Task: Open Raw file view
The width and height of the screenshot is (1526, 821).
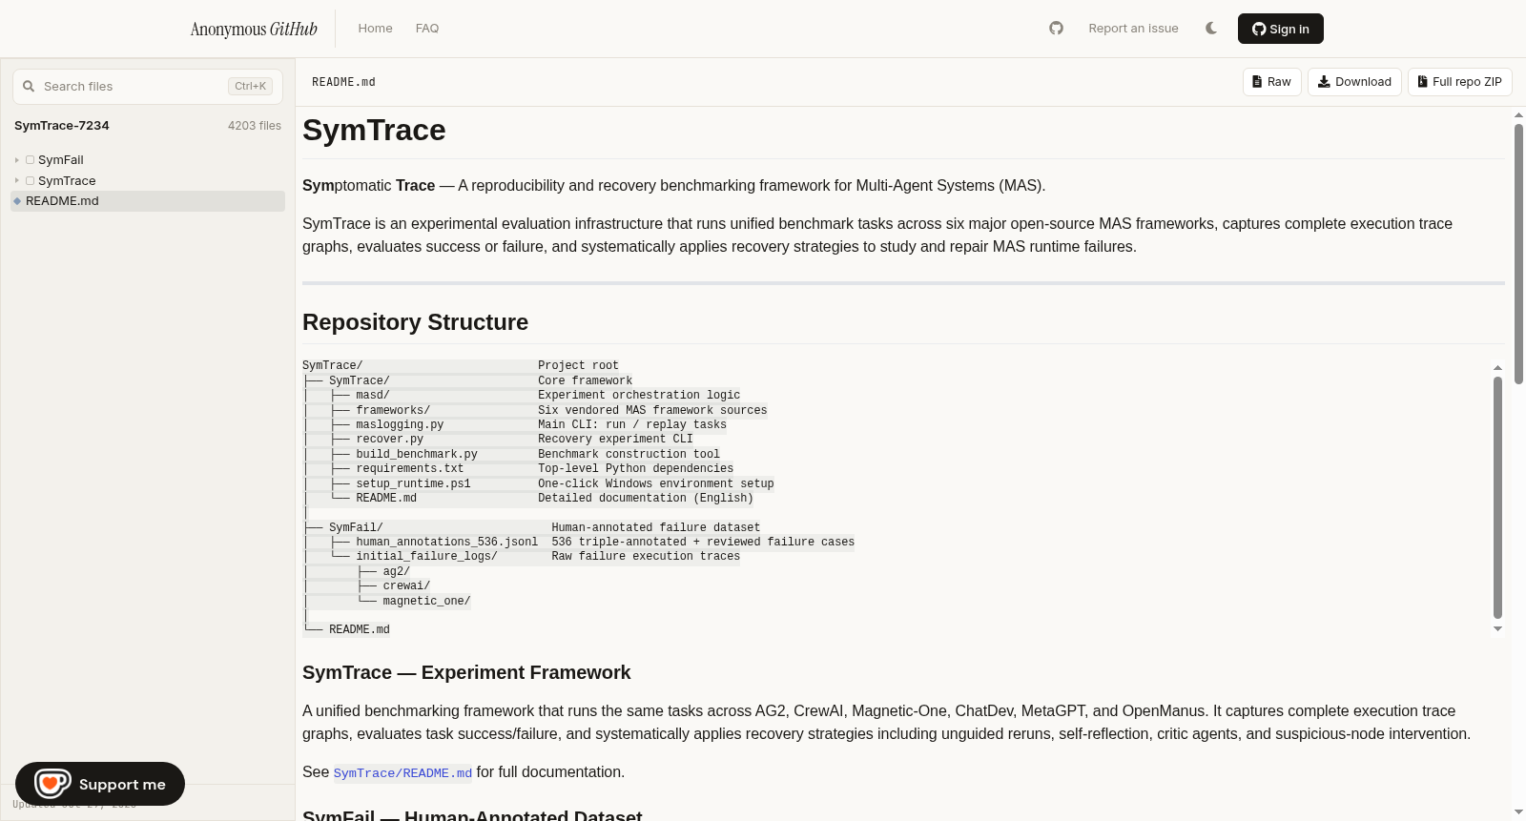Action: (1272, 82)
